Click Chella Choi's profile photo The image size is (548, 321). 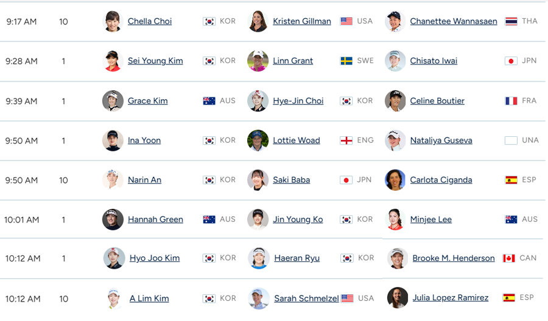click(x=113, y=21)
